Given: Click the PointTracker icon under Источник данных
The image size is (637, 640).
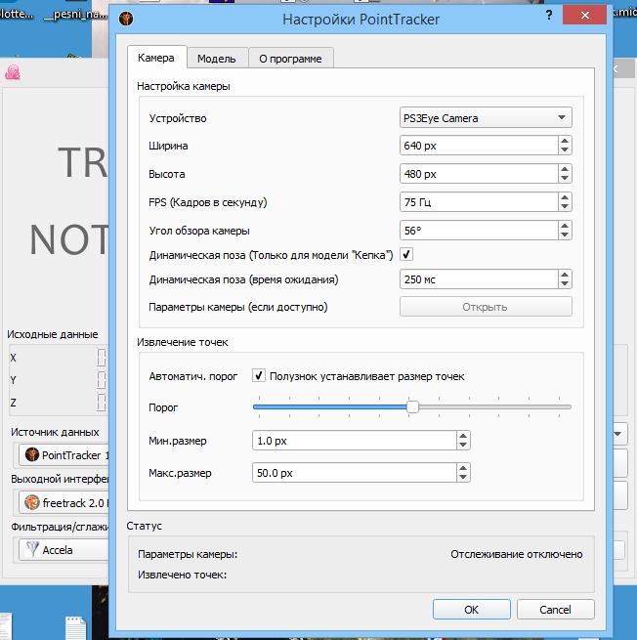Looking at the screenshot, I should [32, 454].
